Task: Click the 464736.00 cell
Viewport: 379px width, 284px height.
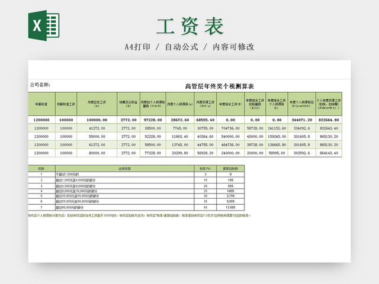Action: pos(230,144)
